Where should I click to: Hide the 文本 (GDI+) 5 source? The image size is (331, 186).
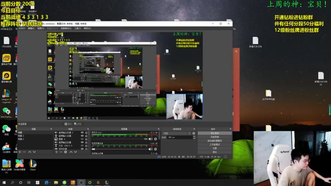pos(82,145)
